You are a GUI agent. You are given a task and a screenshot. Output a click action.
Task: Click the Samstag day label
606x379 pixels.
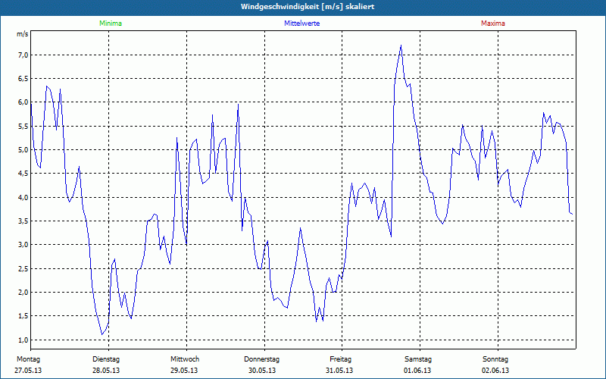[x=418, y=359]
